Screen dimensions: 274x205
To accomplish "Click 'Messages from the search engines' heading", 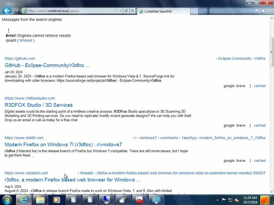I will coord(32,19).
